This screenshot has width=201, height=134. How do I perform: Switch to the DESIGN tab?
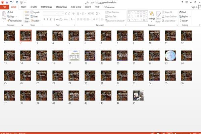click(34, 7)
